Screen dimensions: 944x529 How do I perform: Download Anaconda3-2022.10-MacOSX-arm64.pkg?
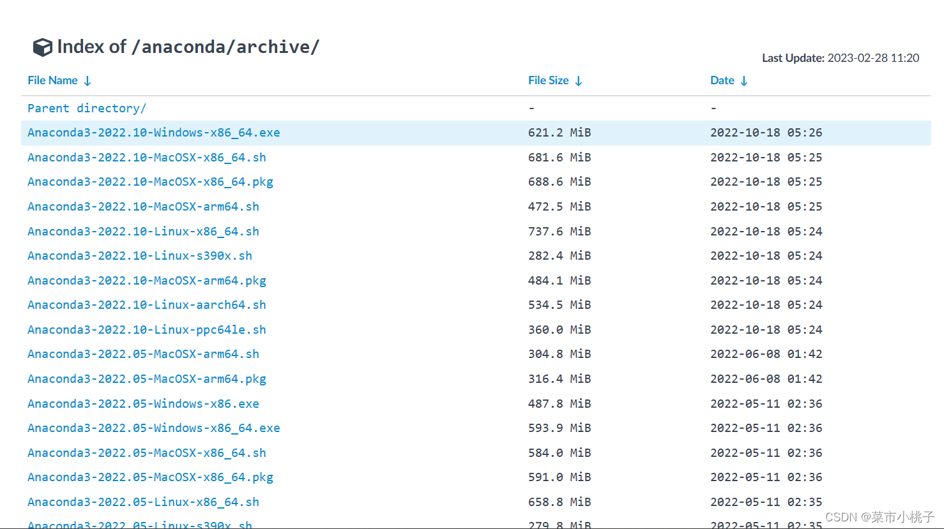(147, 281)
